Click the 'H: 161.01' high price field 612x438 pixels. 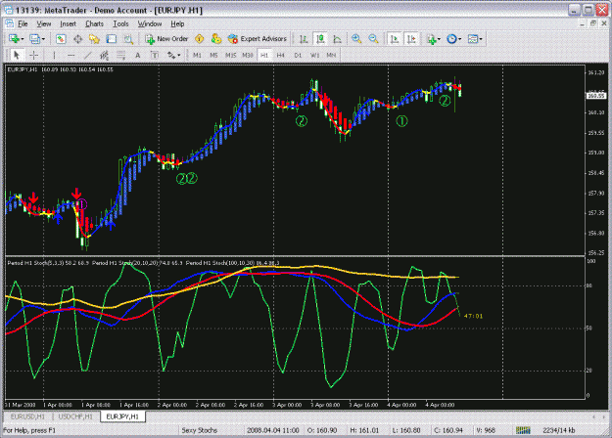364,430
